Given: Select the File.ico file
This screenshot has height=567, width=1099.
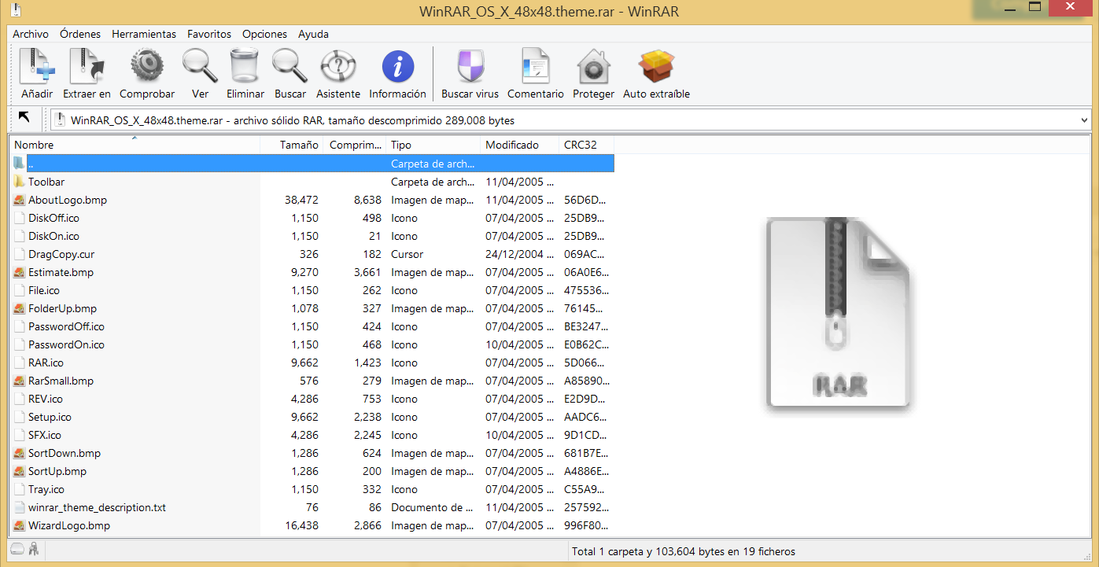Looking at the screenshot, I should tap(44, 290).
